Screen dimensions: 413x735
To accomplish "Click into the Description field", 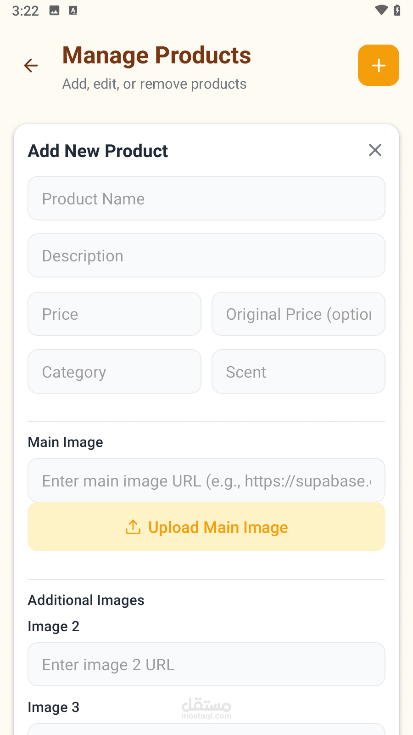I will (x=206, y=256).
